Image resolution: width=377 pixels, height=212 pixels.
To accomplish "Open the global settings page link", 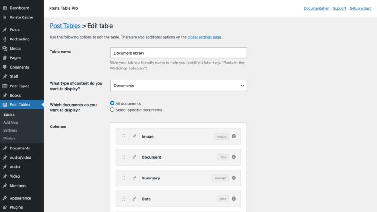I will 204,37.
